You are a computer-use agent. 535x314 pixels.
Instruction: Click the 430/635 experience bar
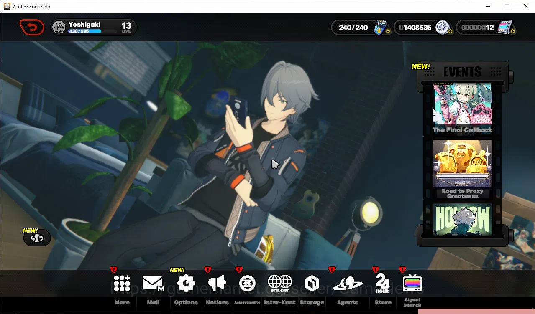[92, 31]
